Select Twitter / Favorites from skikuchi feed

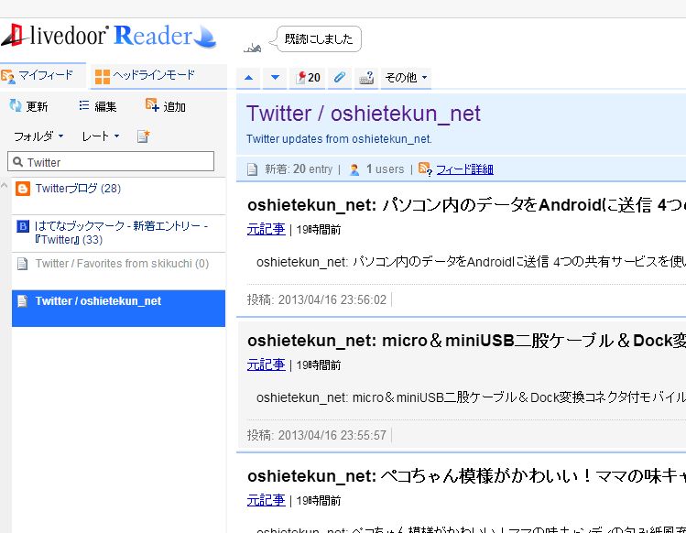tap(118, 270)
